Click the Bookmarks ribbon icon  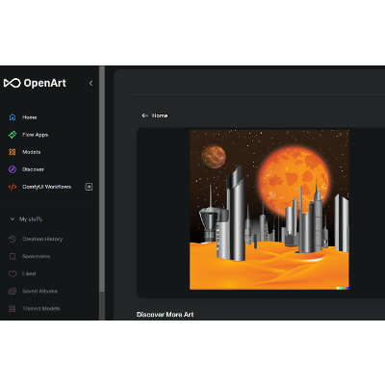[13, 256]
